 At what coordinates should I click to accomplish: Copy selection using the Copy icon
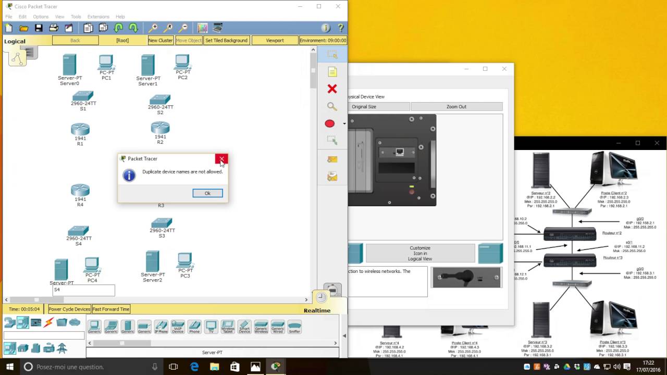(x=88, y=28)
